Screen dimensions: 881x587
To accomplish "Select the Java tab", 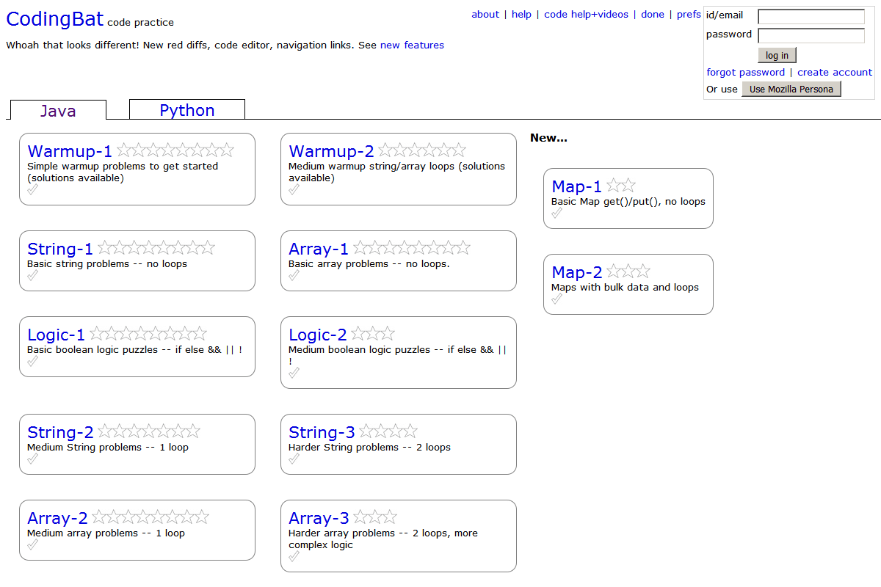I will pos(58,111).
